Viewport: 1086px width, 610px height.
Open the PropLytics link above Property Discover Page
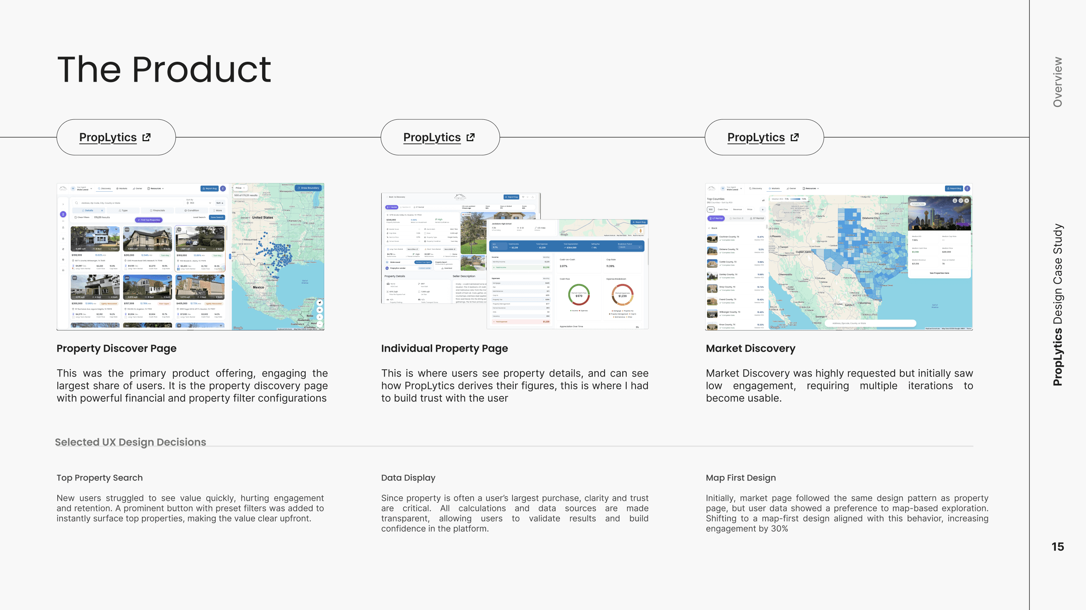pos(108,137)
